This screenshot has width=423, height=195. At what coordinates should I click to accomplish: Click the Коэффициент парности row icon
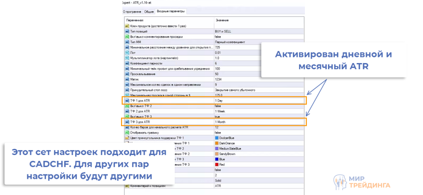(127, 63)
